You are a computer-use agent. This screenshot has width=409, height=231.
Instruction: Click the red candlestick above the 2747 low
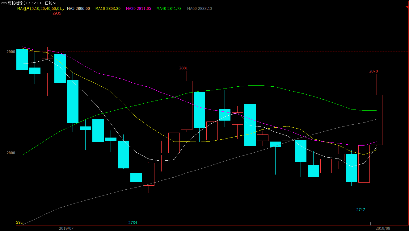[x=364, y=163]
